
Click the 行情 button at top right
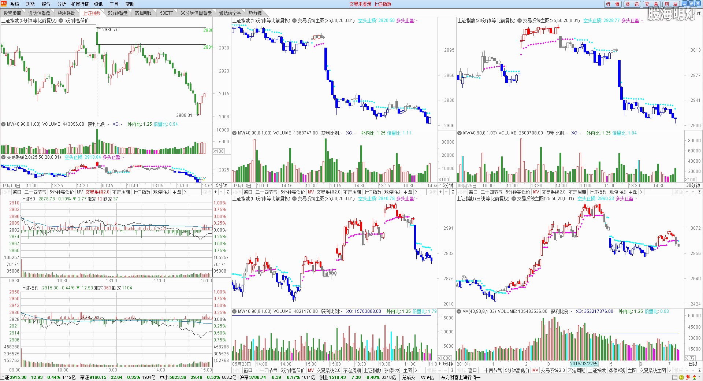coord(613,4)
